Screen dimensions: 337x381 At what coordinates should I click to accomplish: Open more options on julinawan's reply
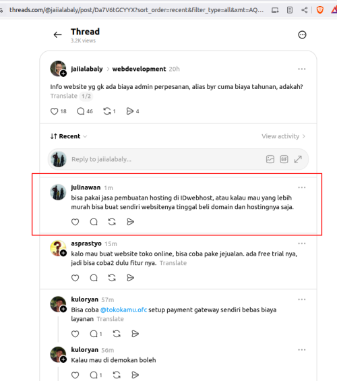point(302,187)
